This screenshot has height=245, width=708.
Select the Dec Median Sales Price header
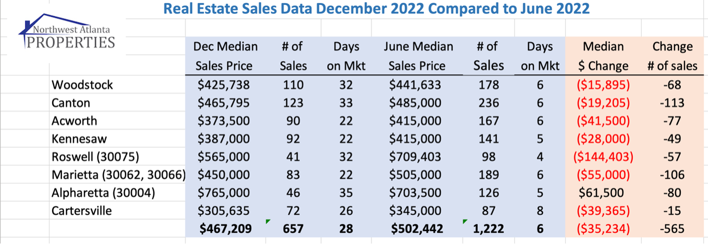point(225,56)
